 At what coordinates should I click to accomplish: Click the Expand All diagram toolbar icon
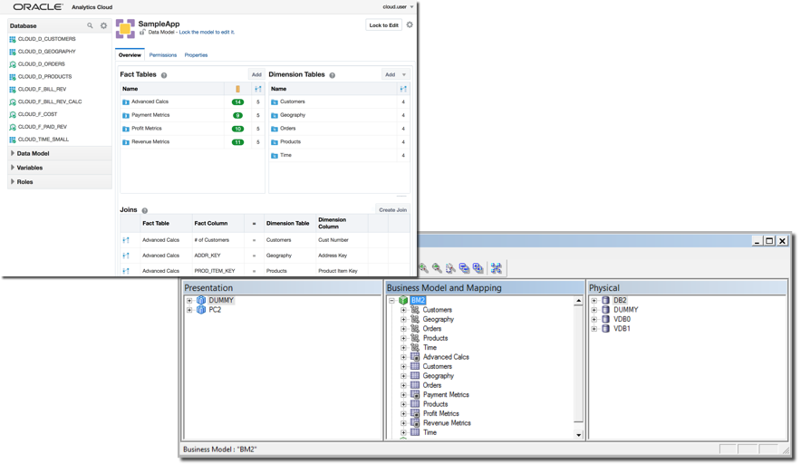pos(478,267)
